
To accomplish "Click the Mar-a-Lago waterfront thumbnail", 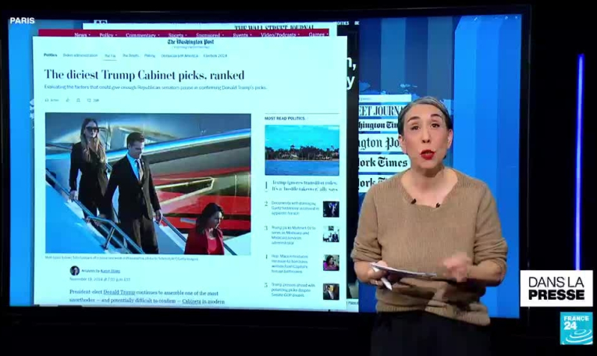I will pos(302,150).
